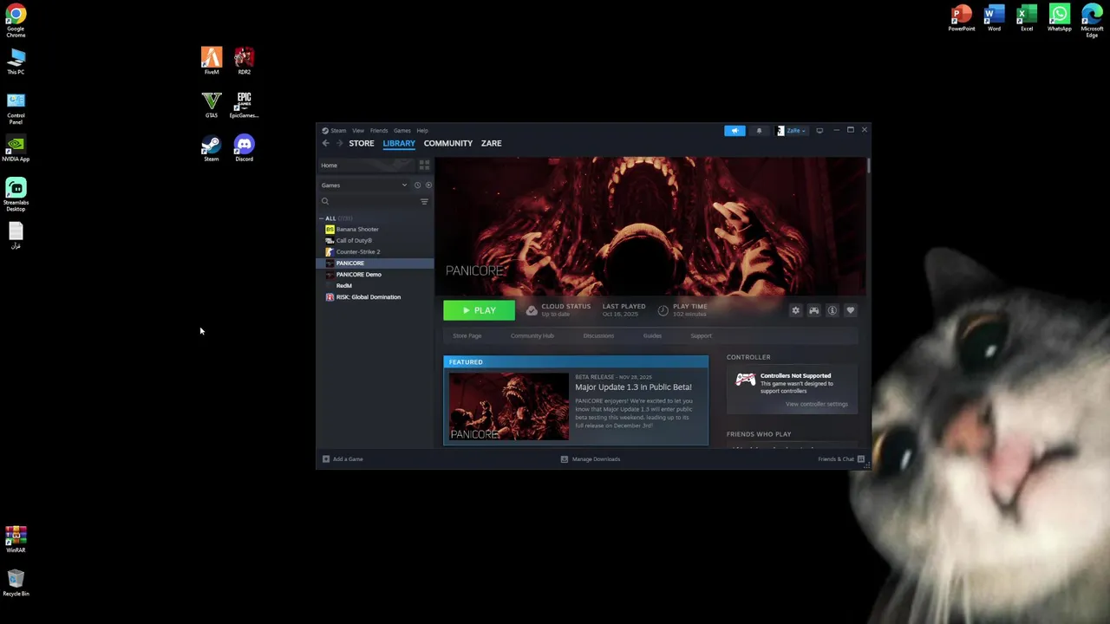Screen dimensions: 1110x624
Task: Open the Recycle Bin
Action: (16, 582)
